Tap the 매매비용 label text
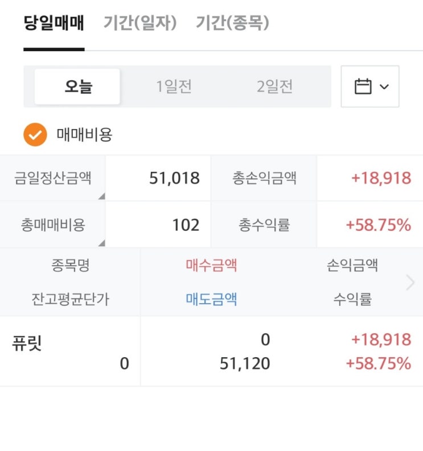 [x=84, y=135]
